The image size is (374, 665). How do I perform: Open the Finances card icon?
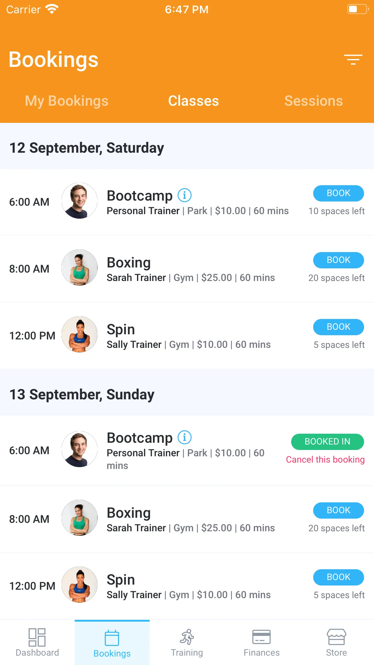[x=261, y=637]
